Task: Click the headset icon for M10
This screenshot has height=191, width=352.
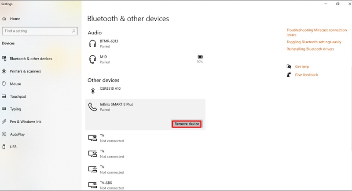Action: coord(92,59)
